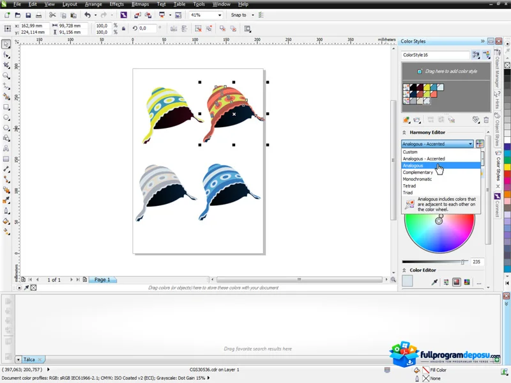Collapse the Harmony Editor section

pyautogui.click(x=404, y=132)
